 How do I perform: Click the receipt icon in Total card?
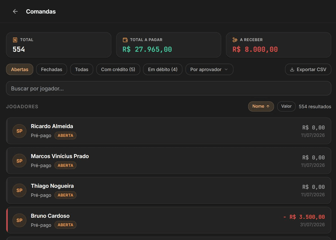click(x=15, y=40)
